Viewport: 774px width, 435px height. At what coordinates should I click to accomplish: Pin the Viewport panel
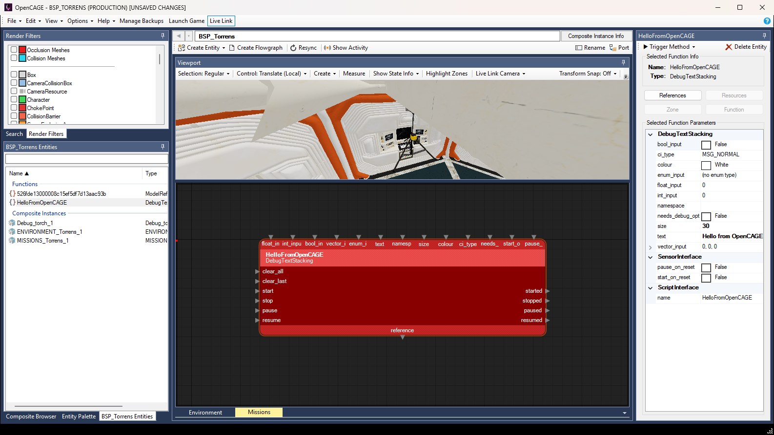[623, 62]
